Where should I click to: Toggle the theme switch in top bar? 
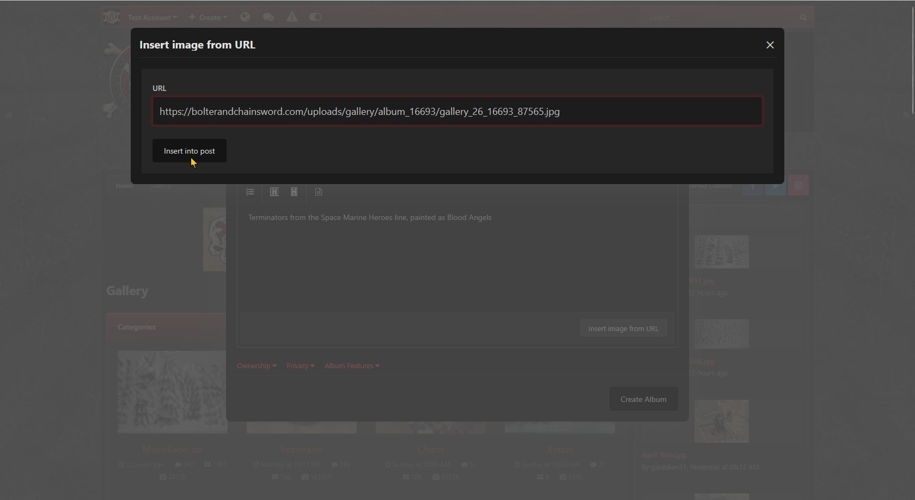(x=315, y=17)
